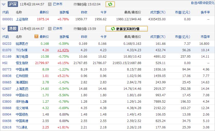Open 中国绿色 stock link
The width and height of the screenshot is (215, 131).
coord(22,115)
